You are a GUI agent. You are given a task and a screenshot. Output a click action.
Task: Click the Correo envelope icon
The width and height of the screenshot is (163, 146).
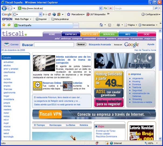(6, 44)
